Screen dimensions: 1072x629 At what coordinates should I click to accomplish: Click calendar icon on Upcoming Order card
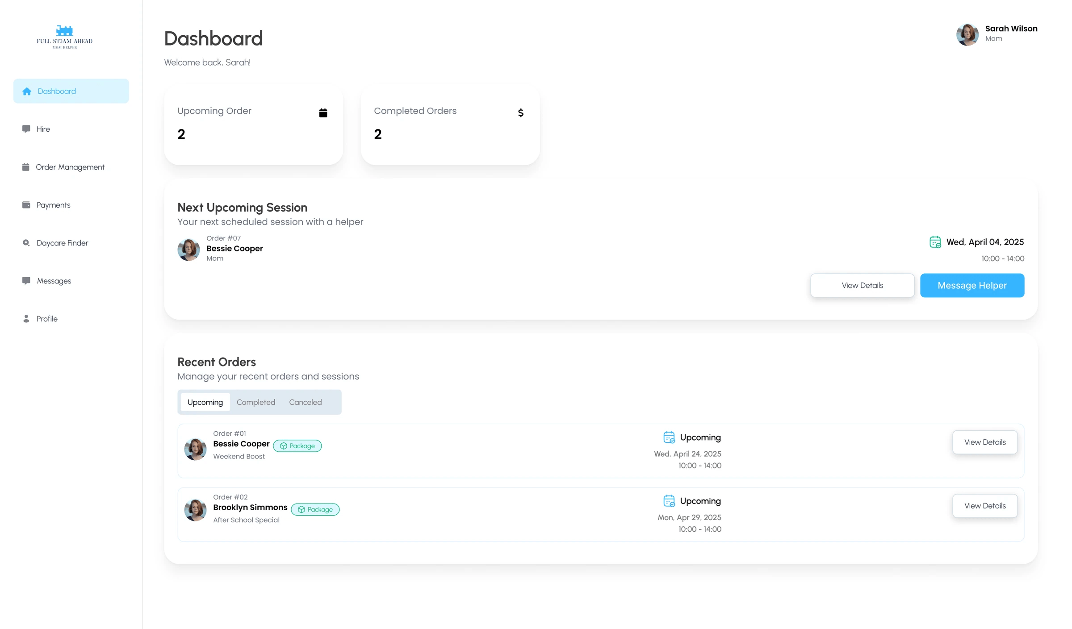click(323, 112)
